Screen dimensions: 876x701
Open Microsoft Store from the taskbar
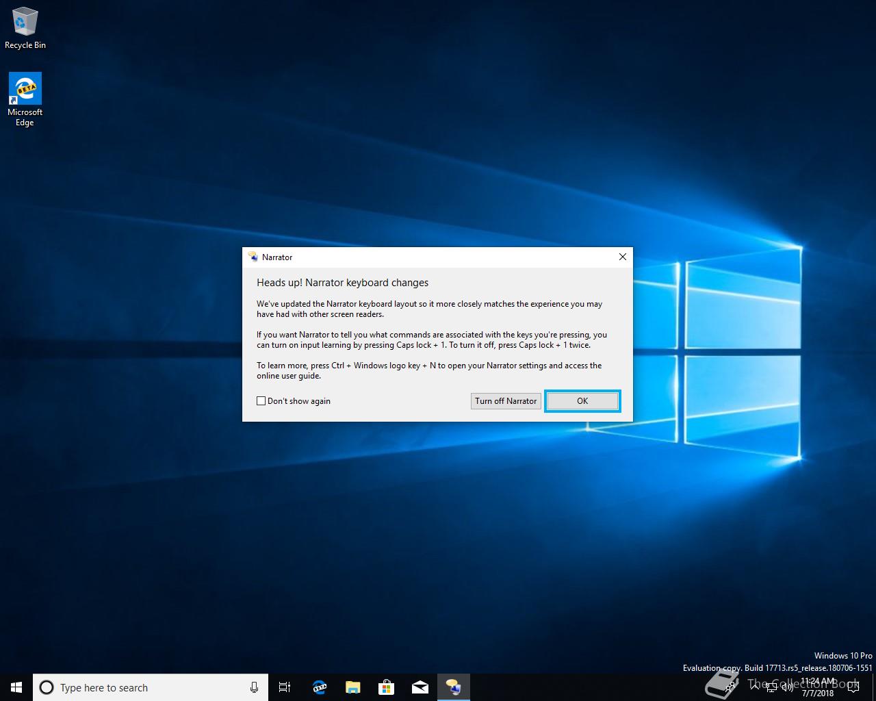pyautogui.click(x=386, y=687)
